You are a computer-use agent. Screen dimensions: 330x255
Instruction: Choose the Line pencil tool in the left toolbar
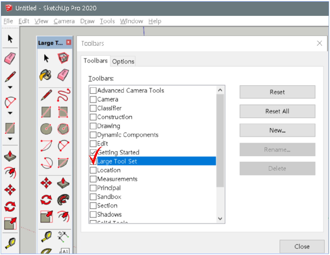coord(10,77)
